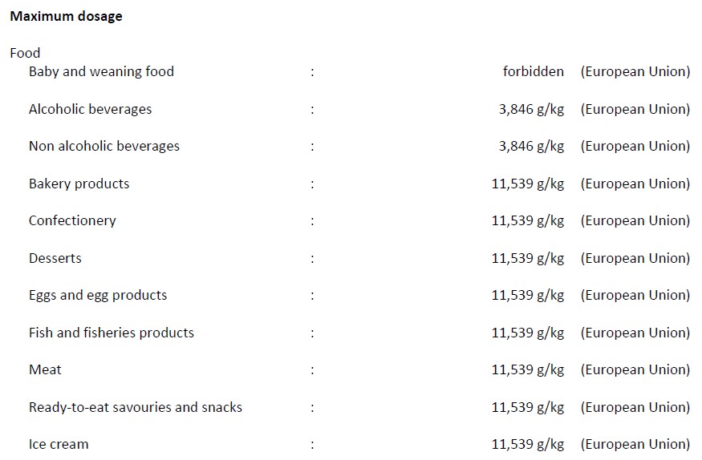Click the "Alcoholic beverages" row label

pos(90,109)
